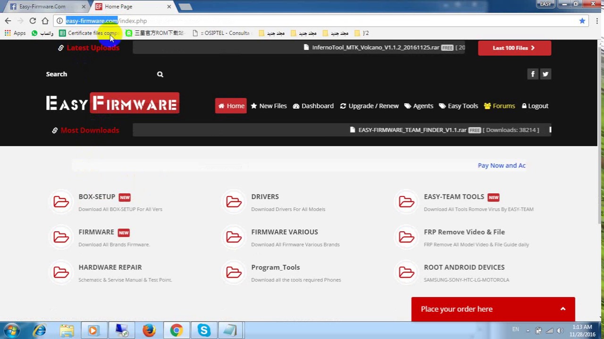Open the Chrome menu (three dots)
Screen dimensions: 604x339
click(597, 21)
